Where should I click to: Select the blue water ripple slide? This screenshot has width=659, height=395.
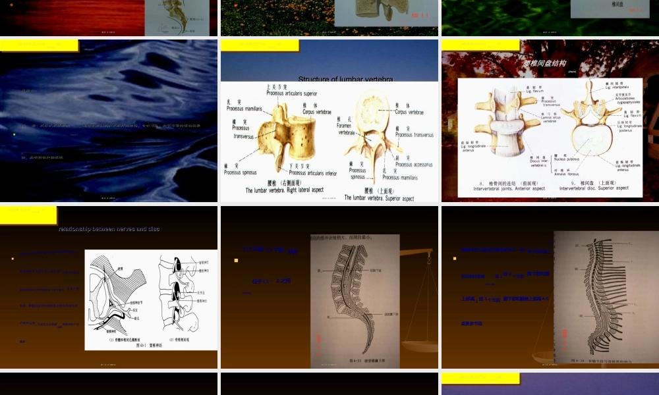[x=109, y=120]
